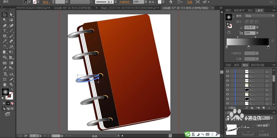Choose the Magic Wand tool
This screenshot has width=277, height=138.
pos(5,20)
